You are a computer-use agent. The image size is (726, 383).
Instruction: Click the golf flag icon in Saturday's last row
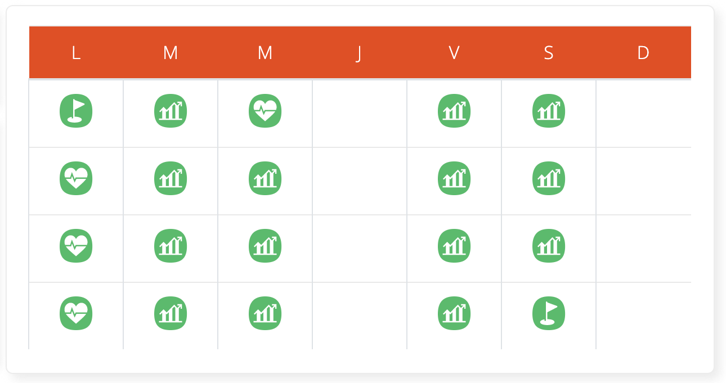click(x=549, y=313)
